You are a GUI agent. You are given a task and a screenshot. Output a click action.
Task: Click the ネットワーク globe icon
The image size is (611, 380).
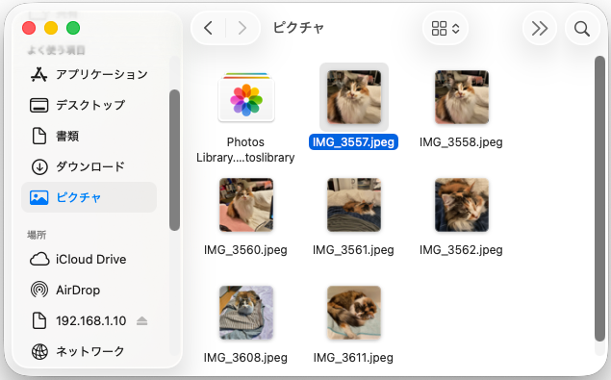point(39,351)
